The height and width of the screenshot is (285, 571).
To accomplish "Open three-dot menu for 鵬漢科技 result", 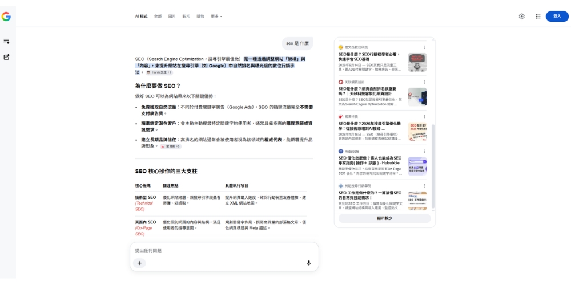I will [424, 117].
